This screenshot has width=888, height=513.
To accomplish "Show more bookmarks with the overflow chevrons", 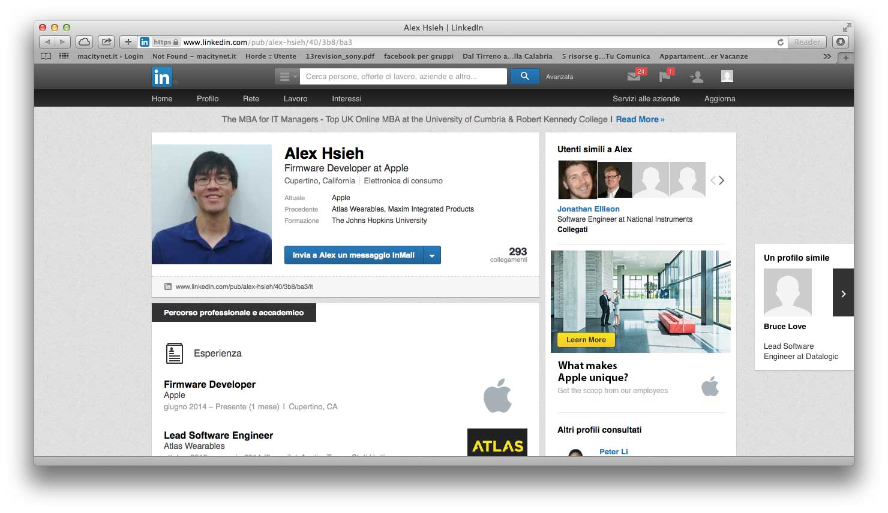I will (x=827, y=56).
